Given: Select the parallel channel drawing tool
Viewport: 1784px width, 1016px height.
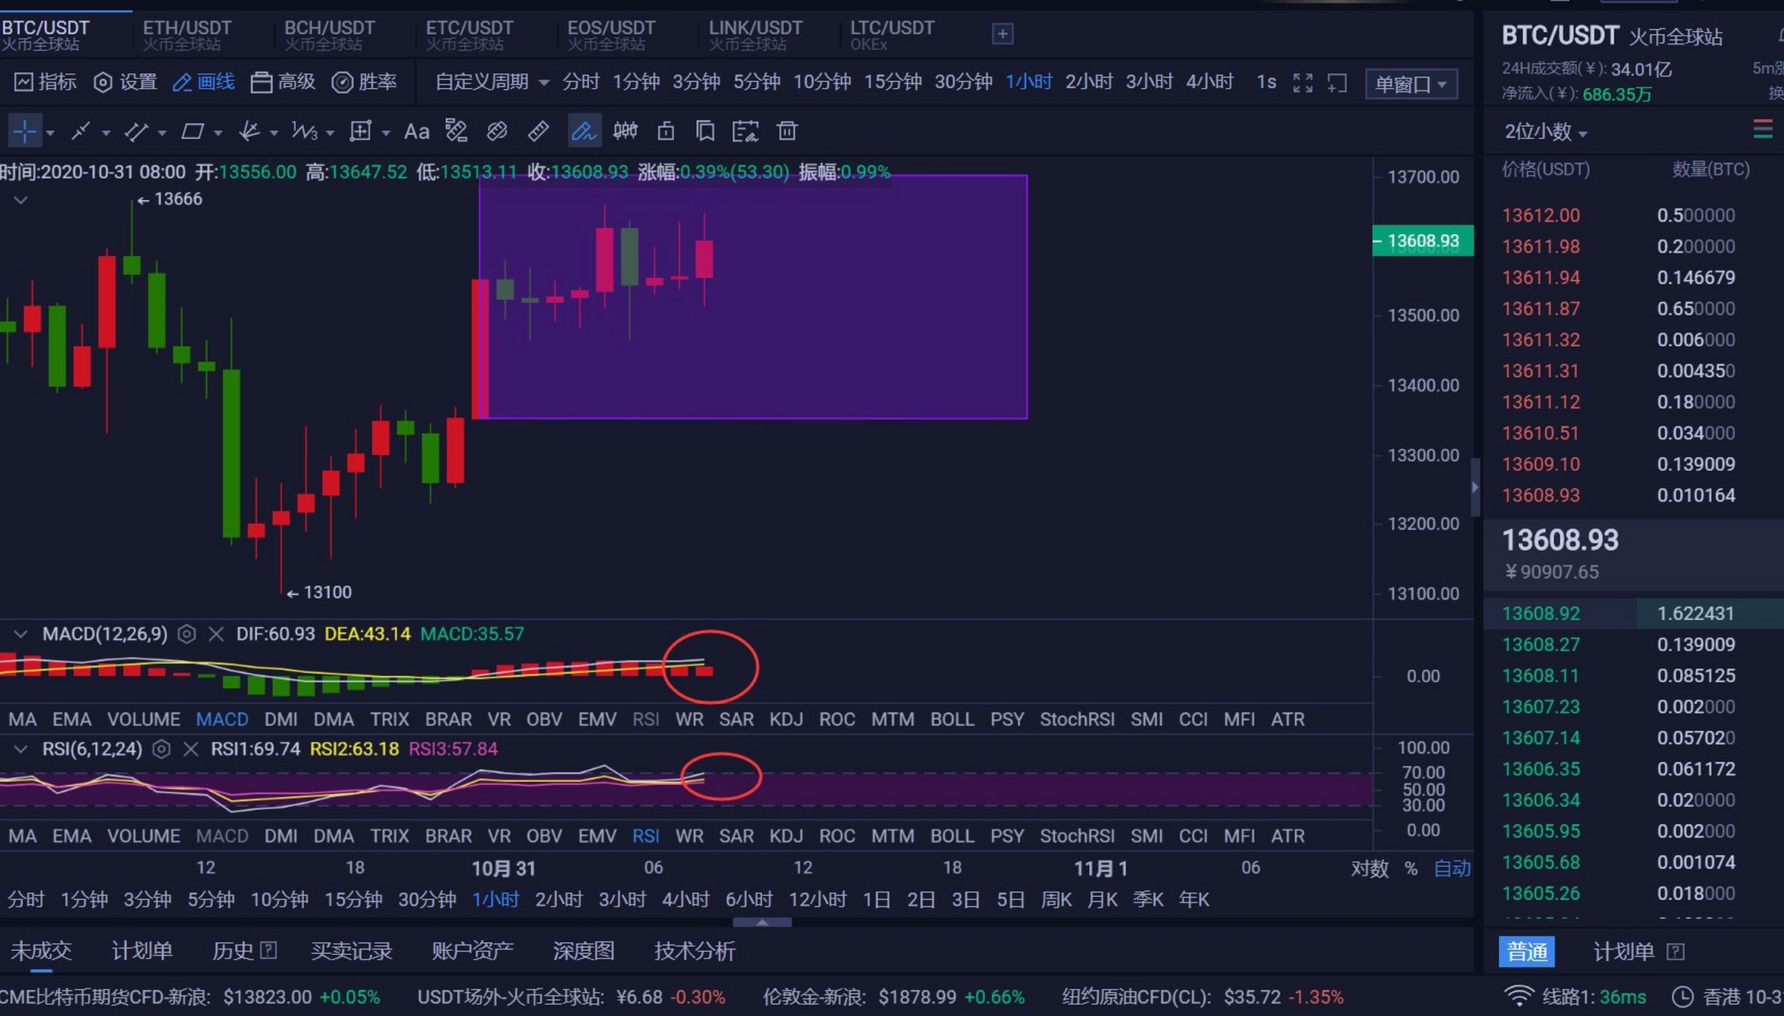Looking at the screenshot, I should [x=136, y=131].
